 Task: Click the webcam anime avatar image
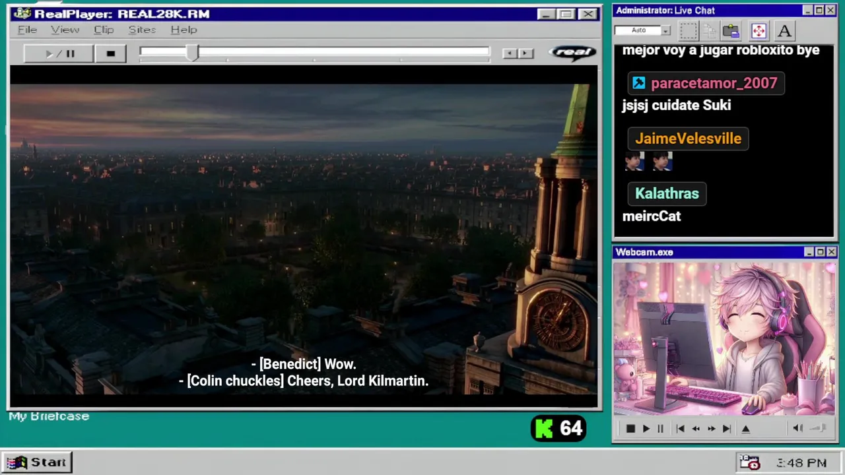[724, 339]
